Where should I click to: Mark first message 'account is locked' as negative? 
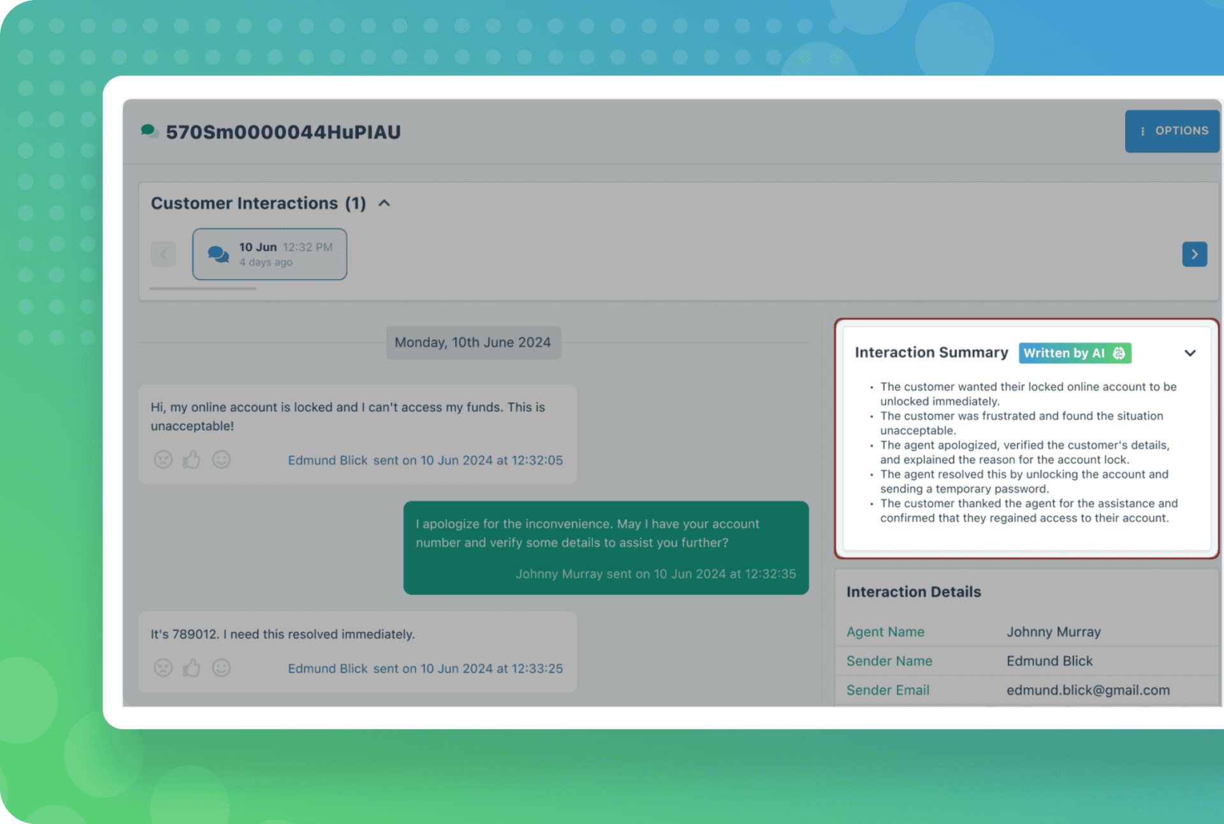(163, 460)
